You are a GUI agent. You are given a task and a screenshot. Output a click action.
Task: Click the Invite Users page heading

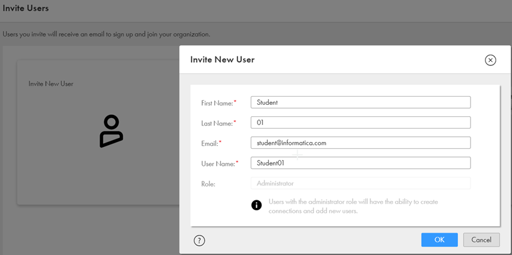(x=26, y=9)
